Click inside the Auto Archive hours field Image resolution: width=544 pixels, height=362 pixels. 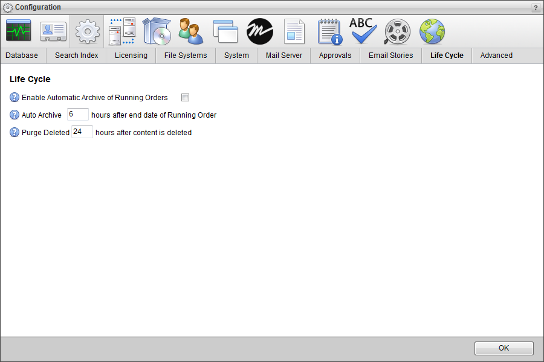[77, 114]
